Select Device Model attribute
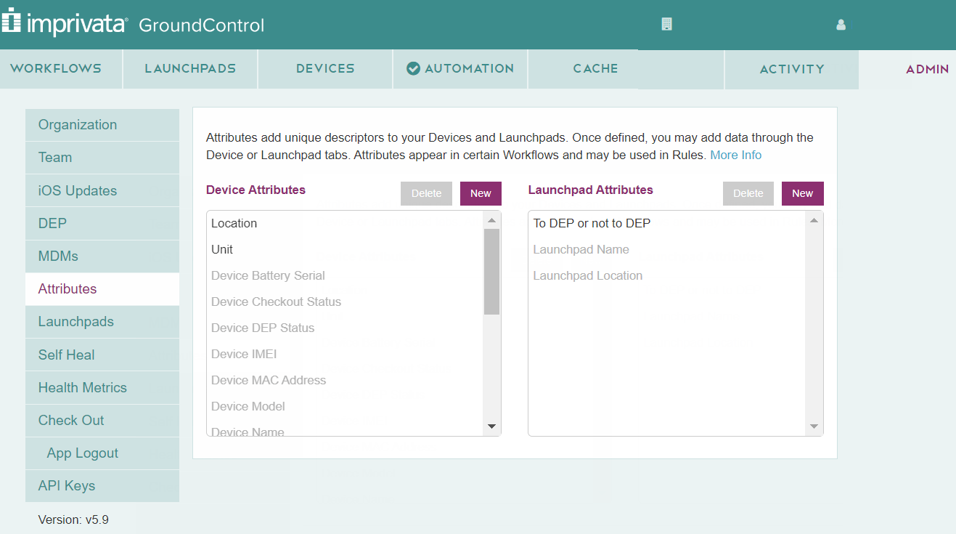The width and height of the screenshot is (956, 534). (x=346, y=407)
